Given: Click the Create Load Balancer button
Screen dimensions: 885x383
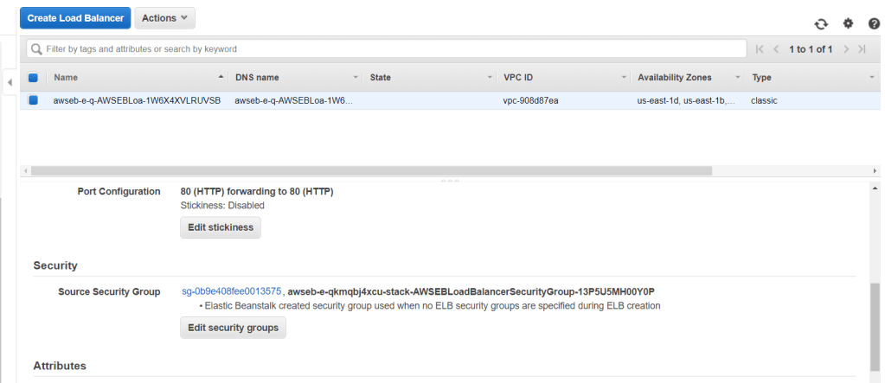Looking at the screenshot, I should [x=75, y=18].
